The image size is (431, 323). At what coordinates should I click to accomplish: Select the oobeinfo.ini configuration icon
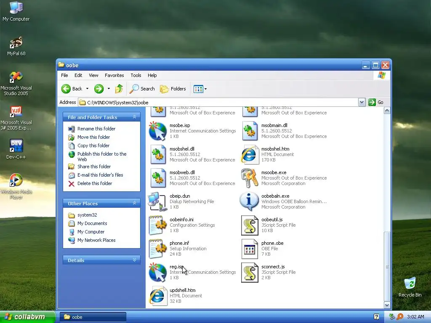point(158,225)
